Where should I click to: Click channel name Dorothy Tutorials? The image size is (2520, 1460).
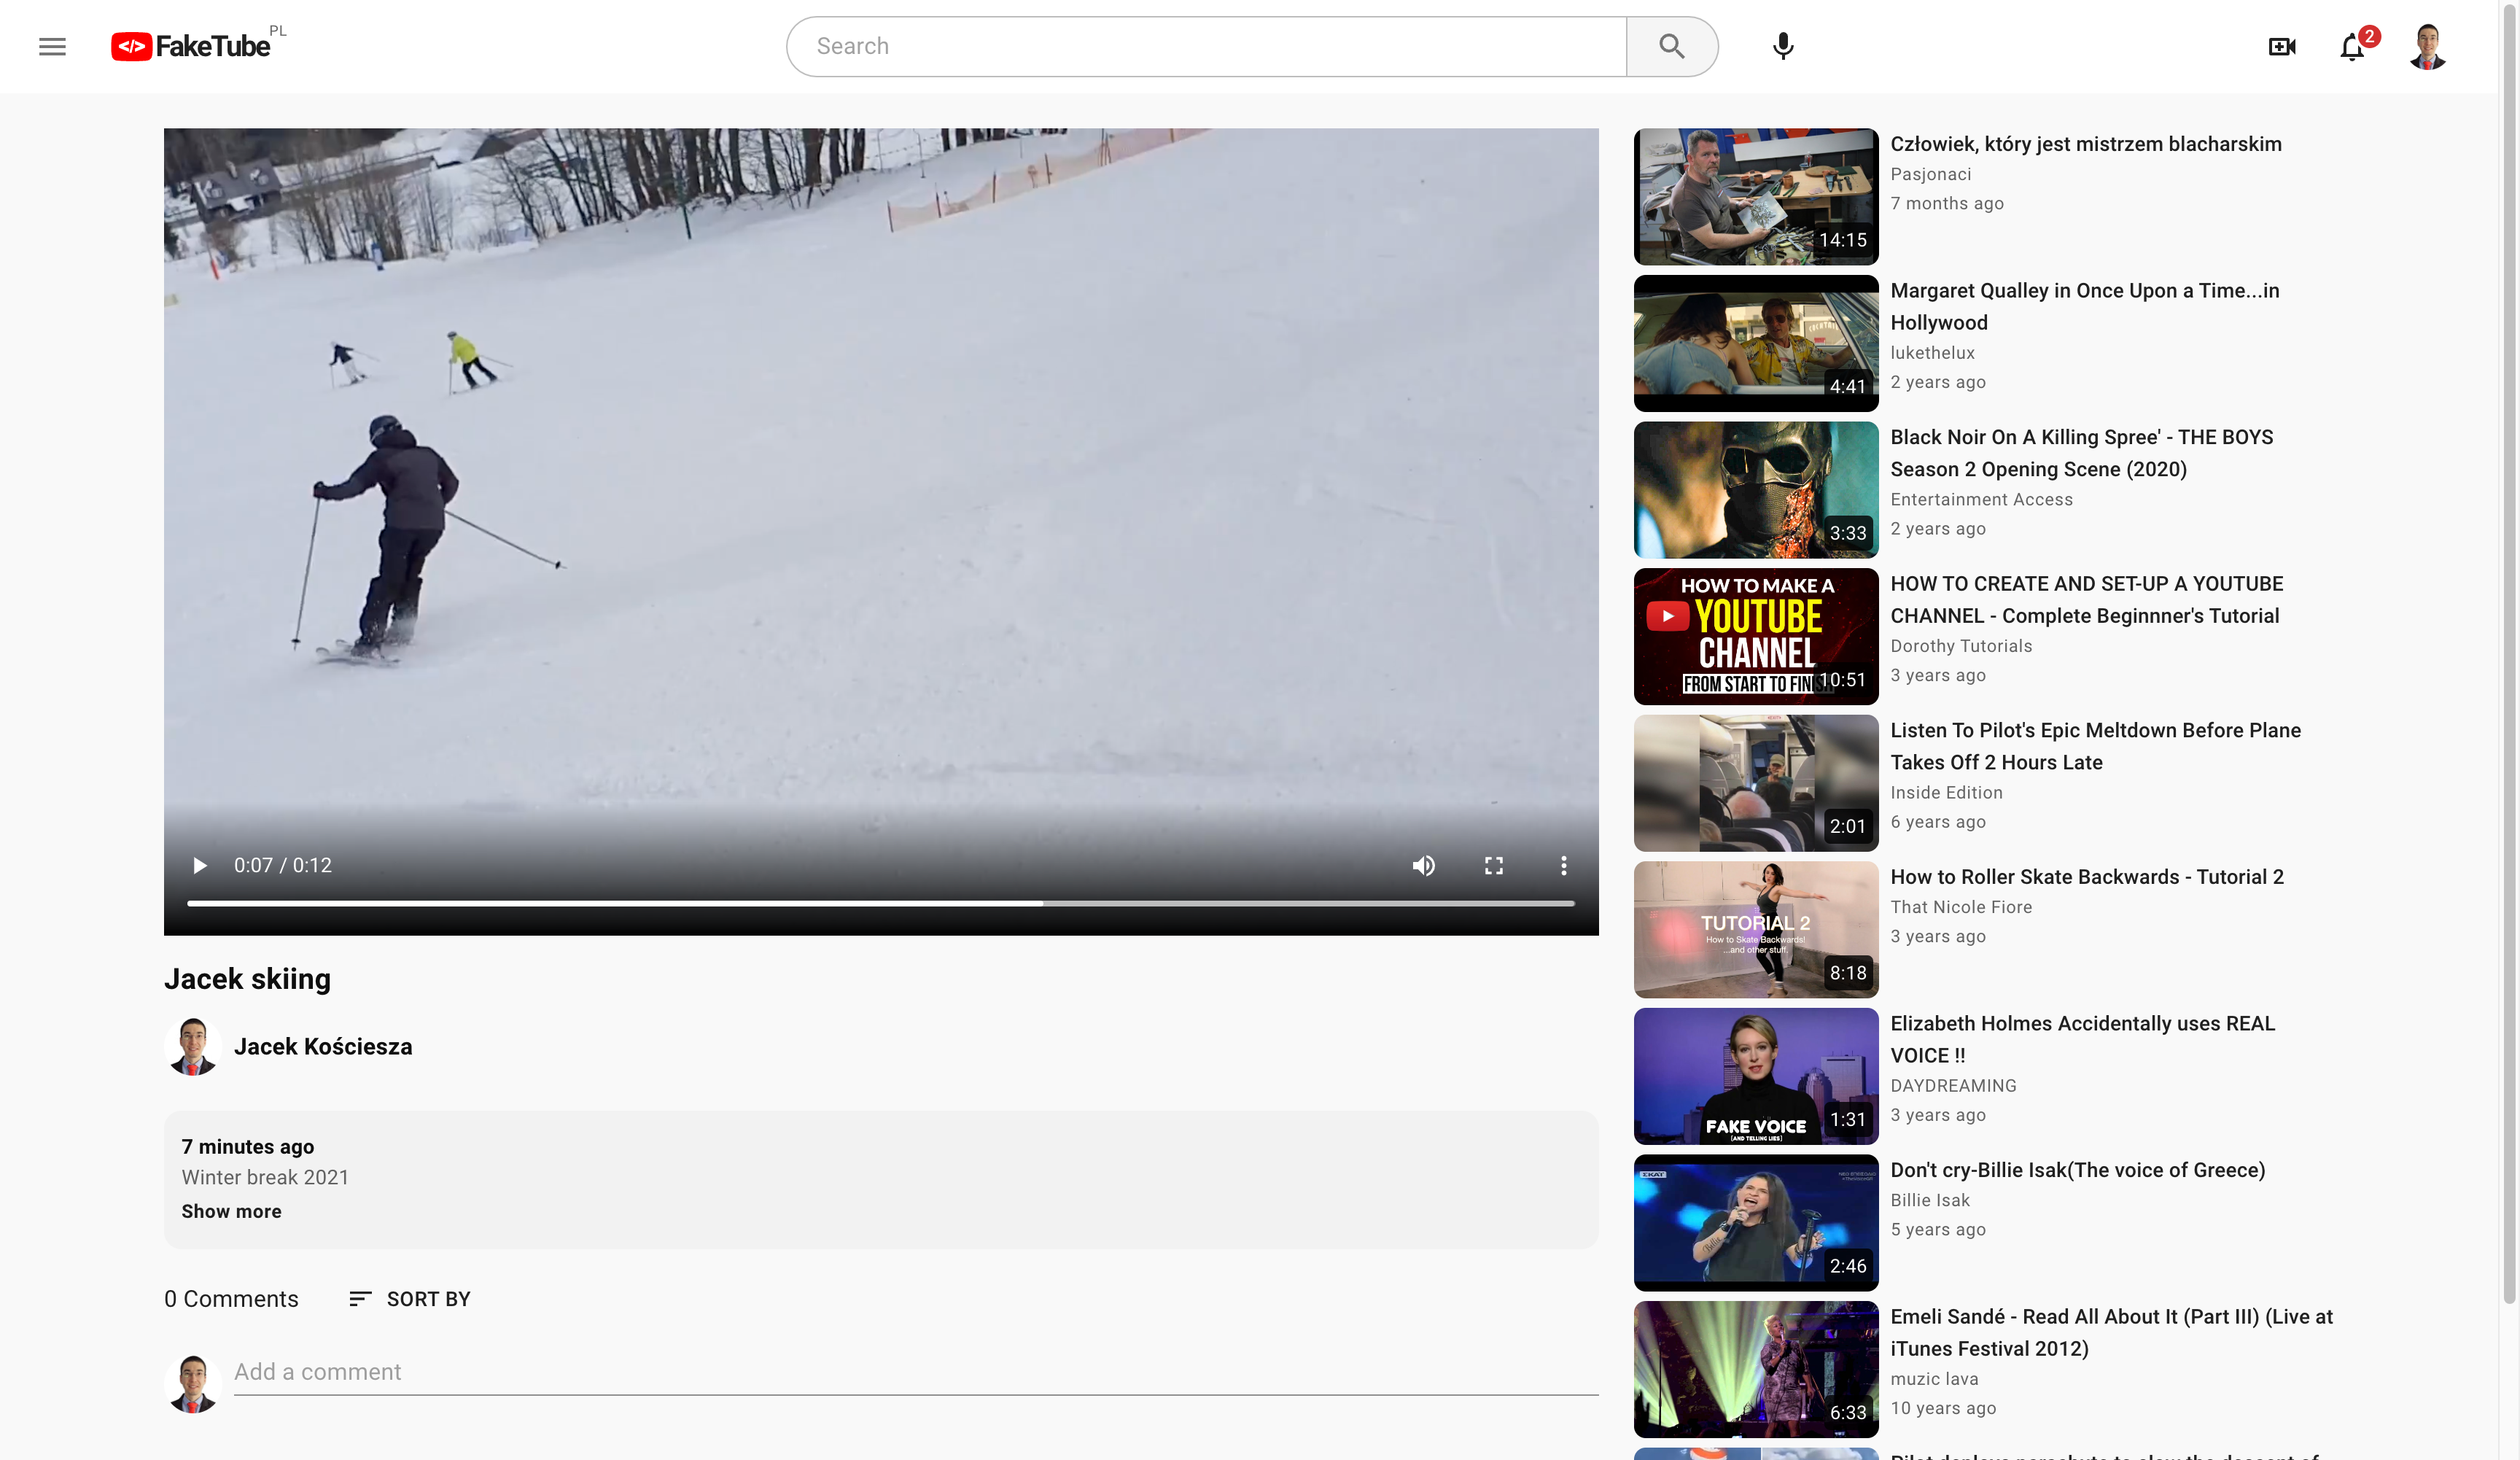pos(1961,646)
